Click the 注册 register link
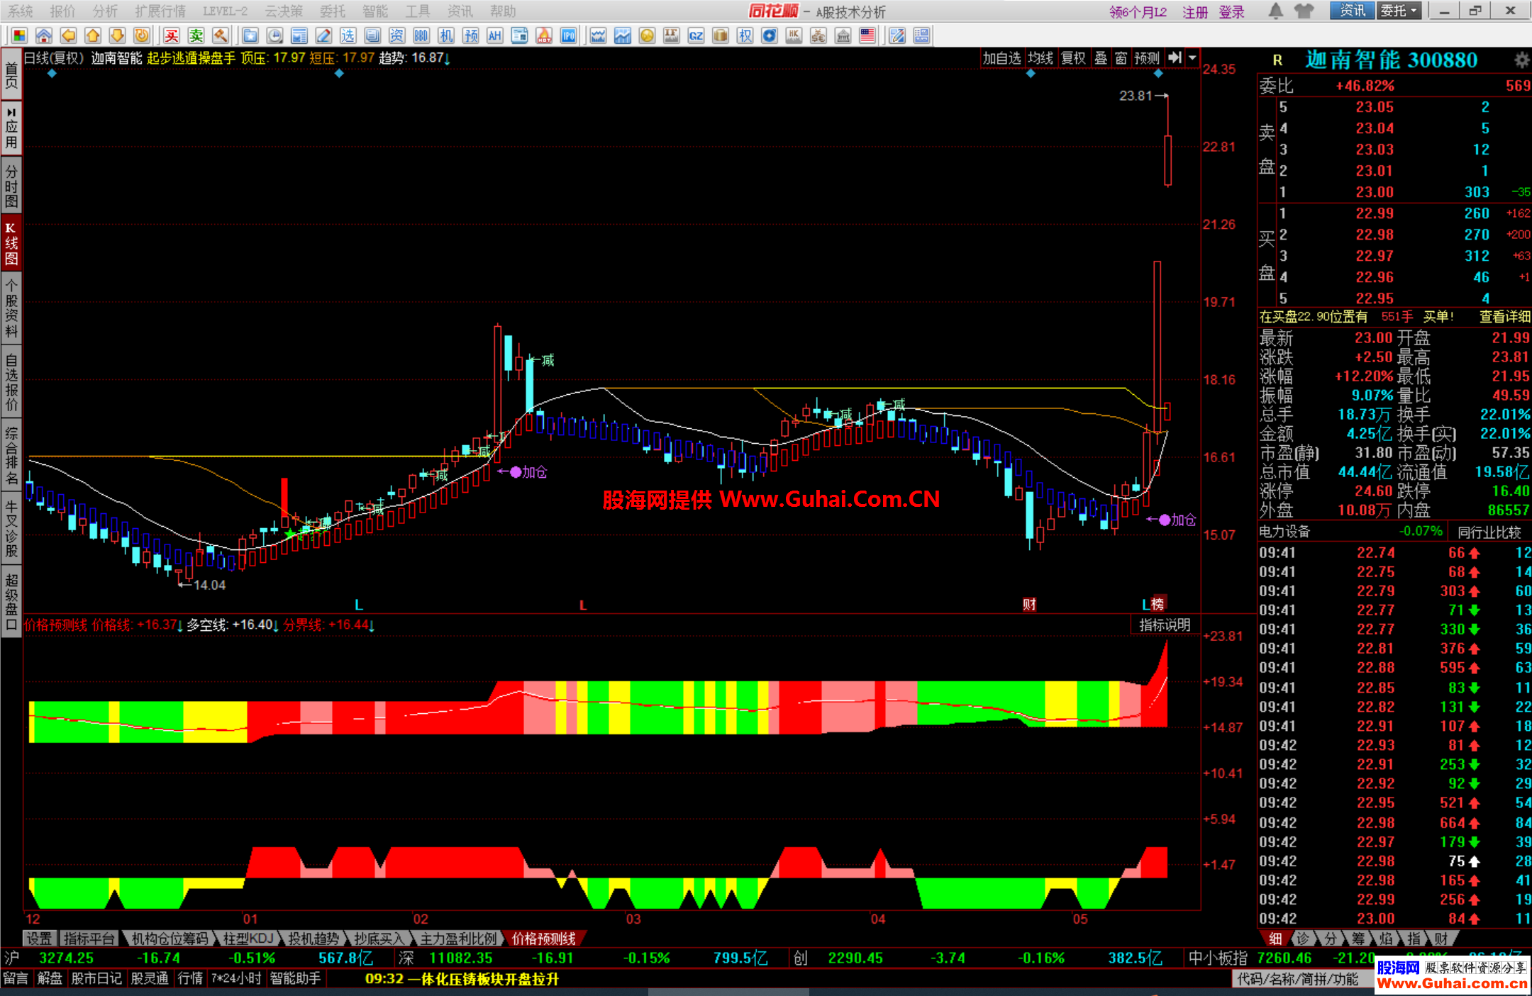The width and height of the screenshot is (1532, 996). 1195,12
